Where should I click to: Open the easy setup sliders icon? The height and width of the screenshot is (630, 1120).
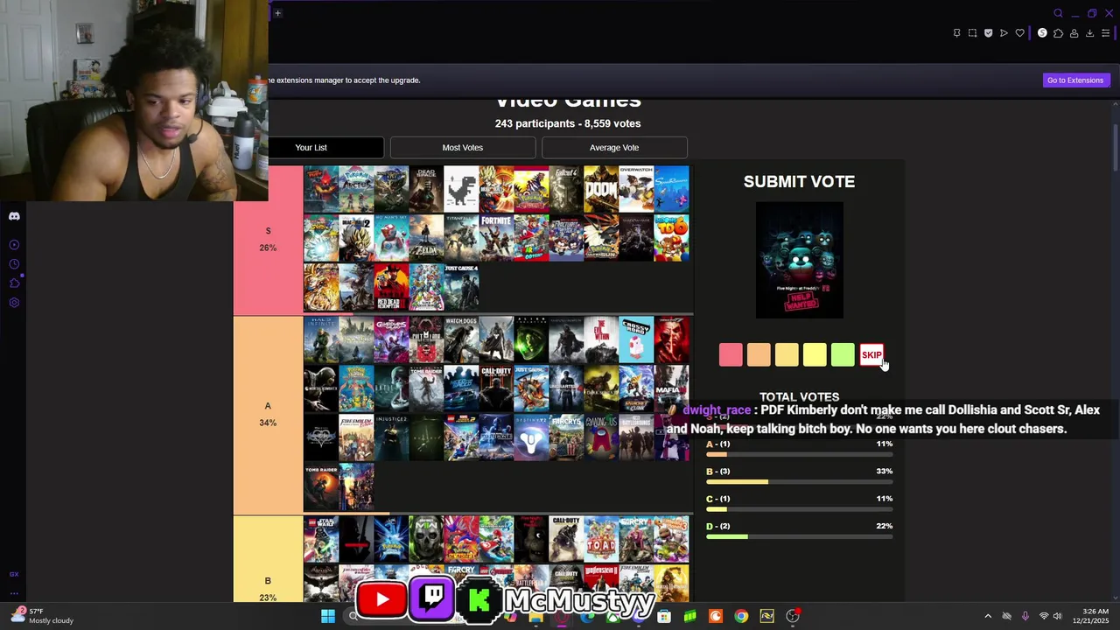1105,33
